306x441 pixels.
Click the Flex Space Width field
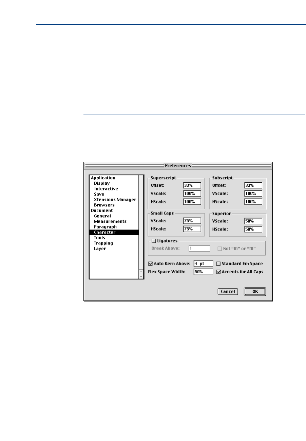(x=203, y=272)
